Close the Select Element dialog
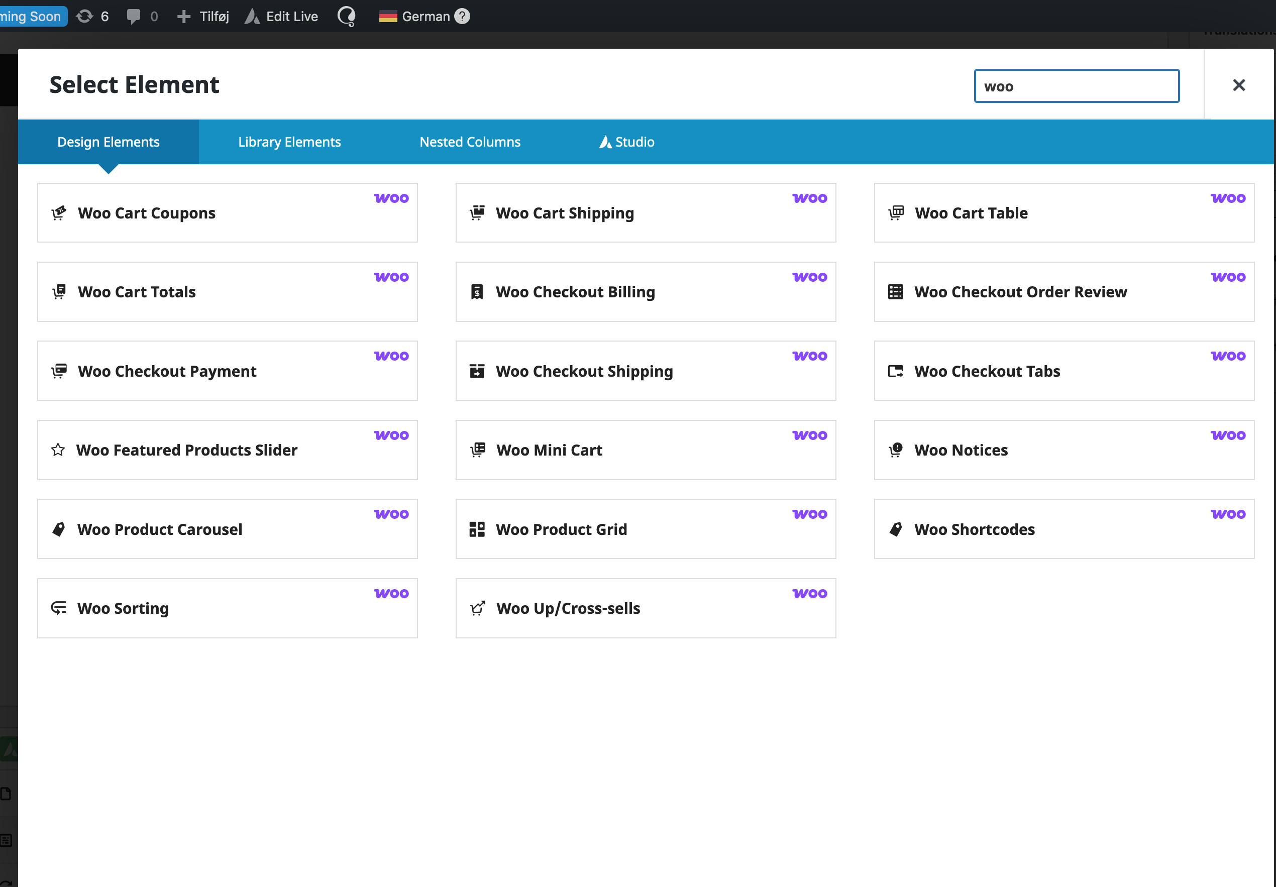 1238,85
